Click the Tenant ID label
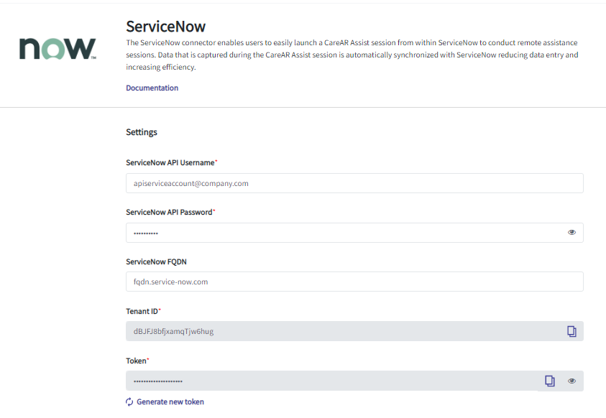 (142, 312)
